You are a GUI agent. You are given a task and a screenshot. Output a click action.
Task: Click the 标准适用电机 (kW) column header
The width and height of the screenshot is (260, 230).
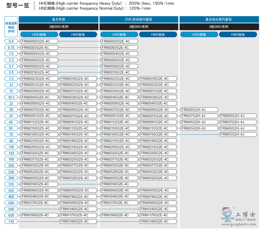coord(11,27)
